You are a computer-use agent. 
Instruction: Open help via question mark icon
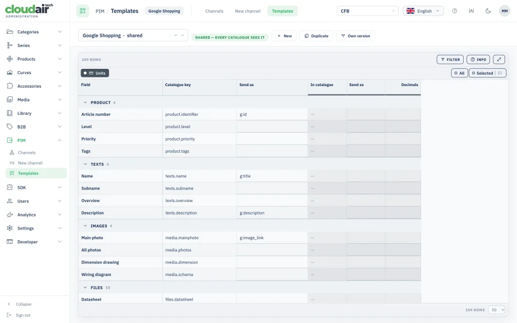455,11
